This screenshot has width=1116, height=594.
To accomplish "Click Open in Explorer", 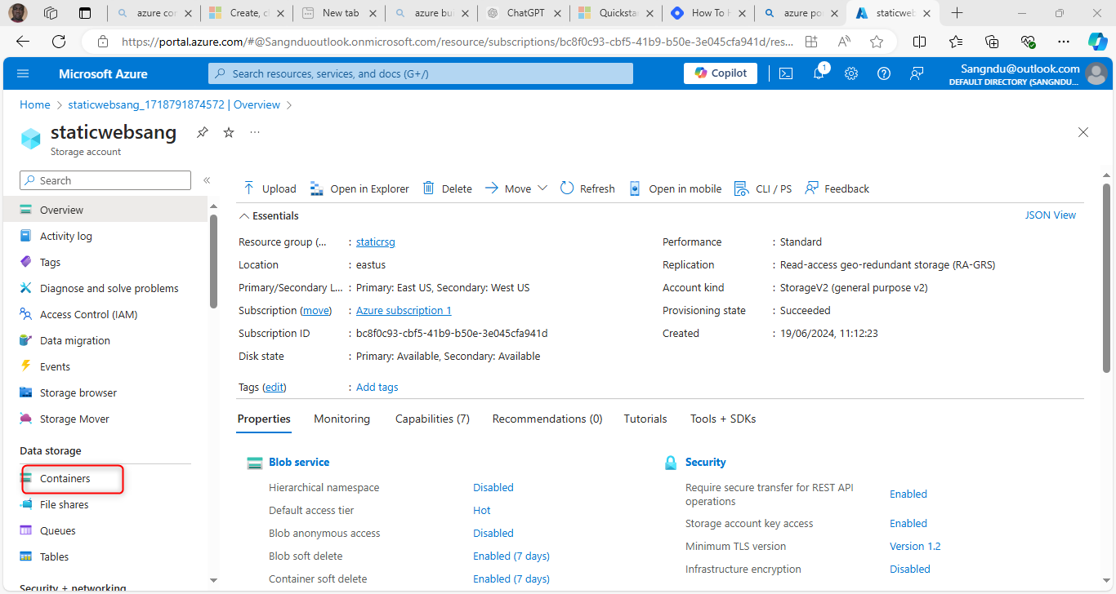I will click(x=359, y=188).
